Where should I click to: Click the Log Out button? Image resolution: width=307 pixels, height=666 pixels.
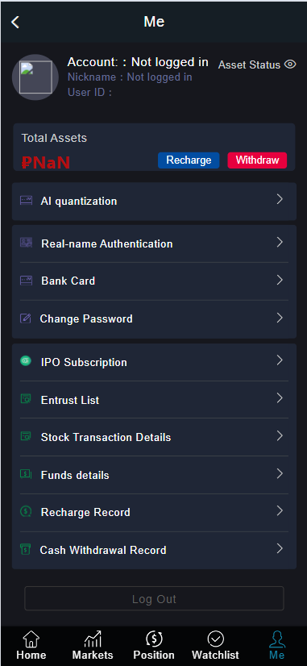(x=154, y=598)
